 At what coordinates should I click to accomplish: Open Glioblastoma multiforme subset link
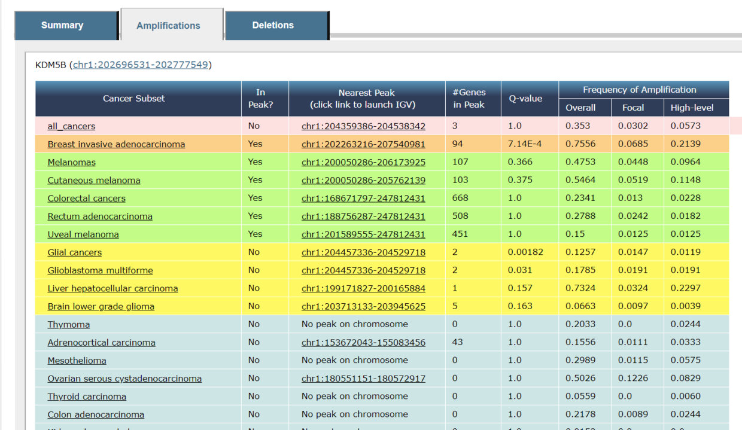point(100,270)
